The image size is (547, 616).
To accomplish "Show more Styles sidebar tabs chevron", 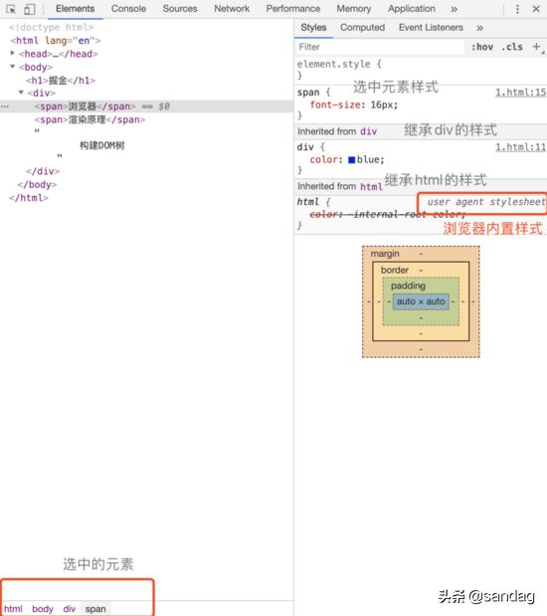I will pos(479,28).
